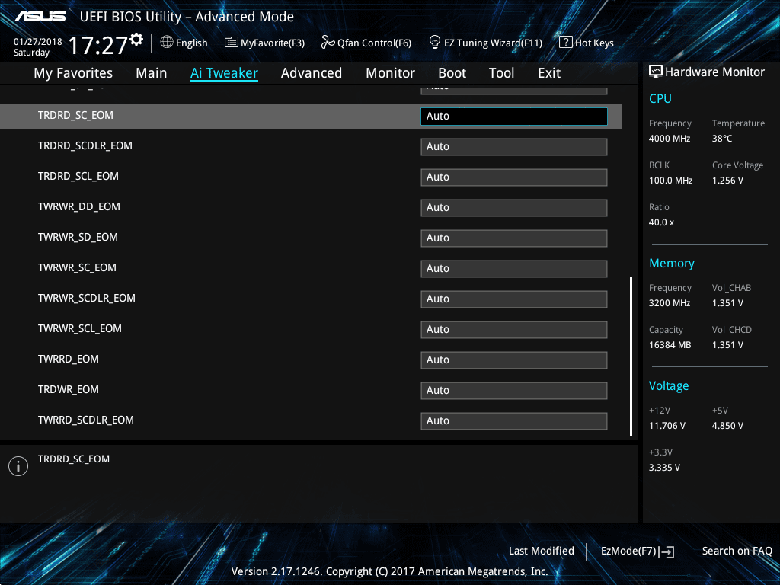Click the info icon in help panel

point(18,466)
